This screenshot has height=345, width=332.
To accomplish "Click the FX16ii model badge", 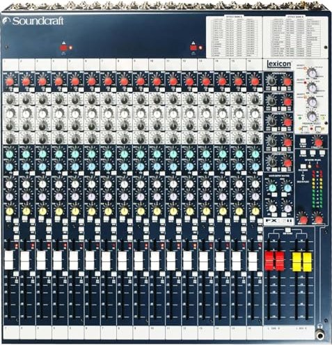I will (279, 221).
